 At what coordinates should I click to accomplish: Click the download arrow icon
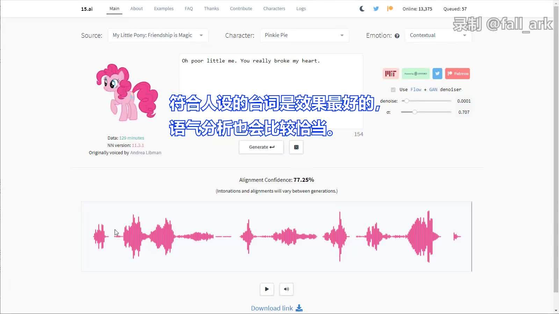tap(299, 308)
